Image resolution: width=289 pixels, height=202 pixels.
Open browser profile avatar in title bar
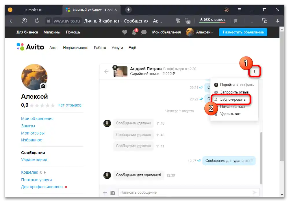(227, 10)
